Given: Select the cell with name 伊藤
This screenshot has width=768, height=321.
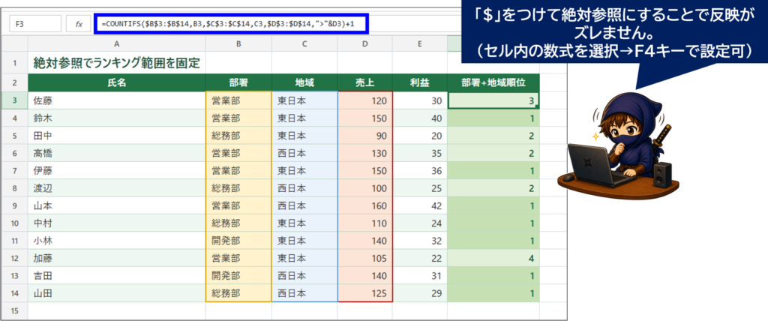Looking at the screenshot, I should (x=116, y=171).
